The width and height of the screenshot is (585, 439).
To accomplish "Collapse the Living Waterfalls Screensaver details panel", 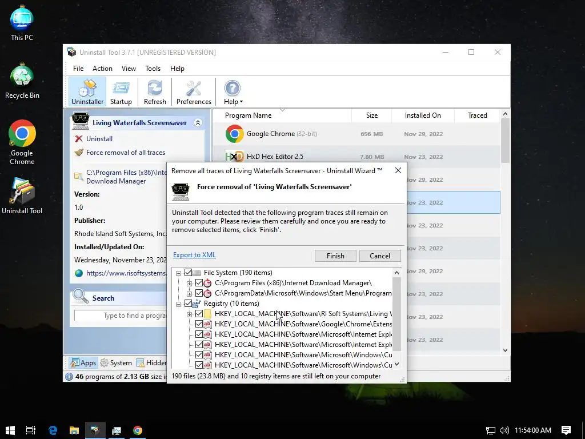I will 198,122.
